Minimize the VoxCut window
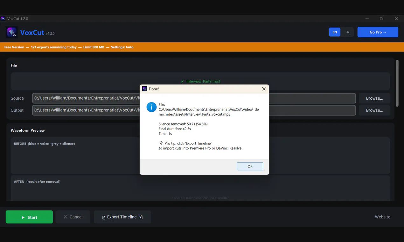 [x=367, y=18]
